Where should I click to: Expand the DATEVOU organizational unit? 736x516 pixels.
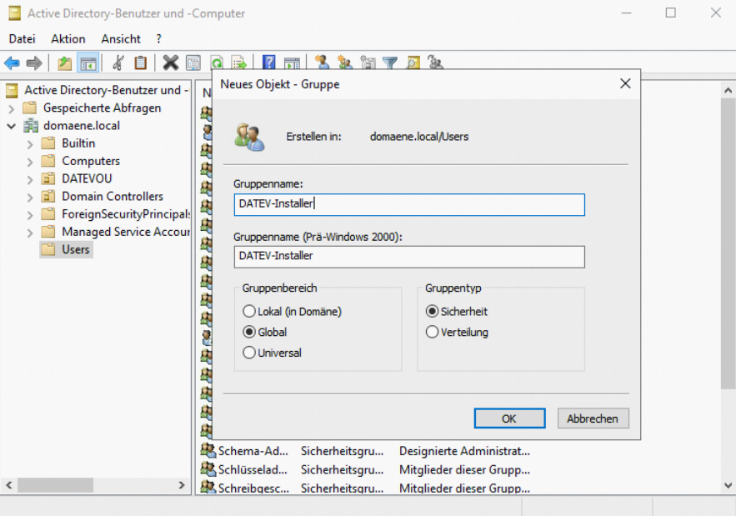click(x=30, y=179)
